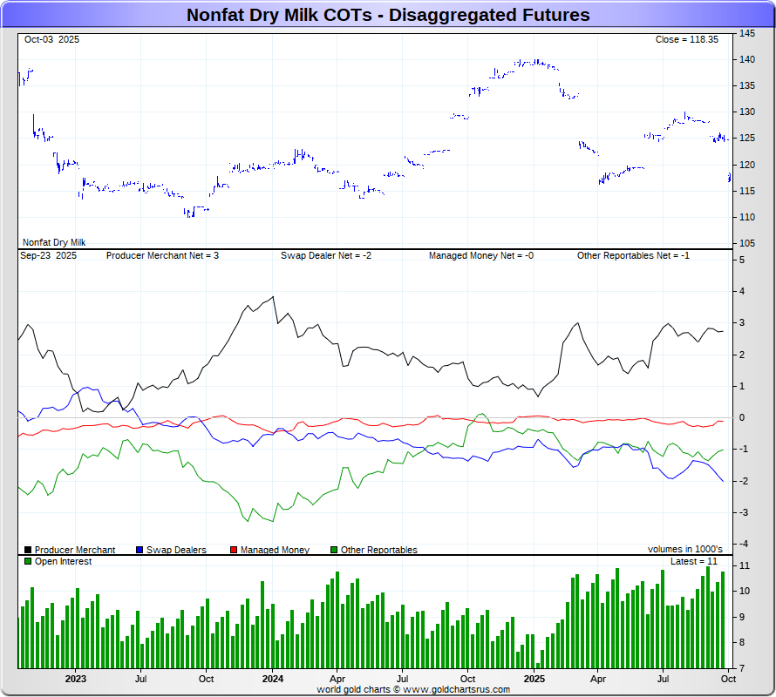Click the -4 tick on net positions axis
This screenshot has width=776, height=697.
point(744,544)
